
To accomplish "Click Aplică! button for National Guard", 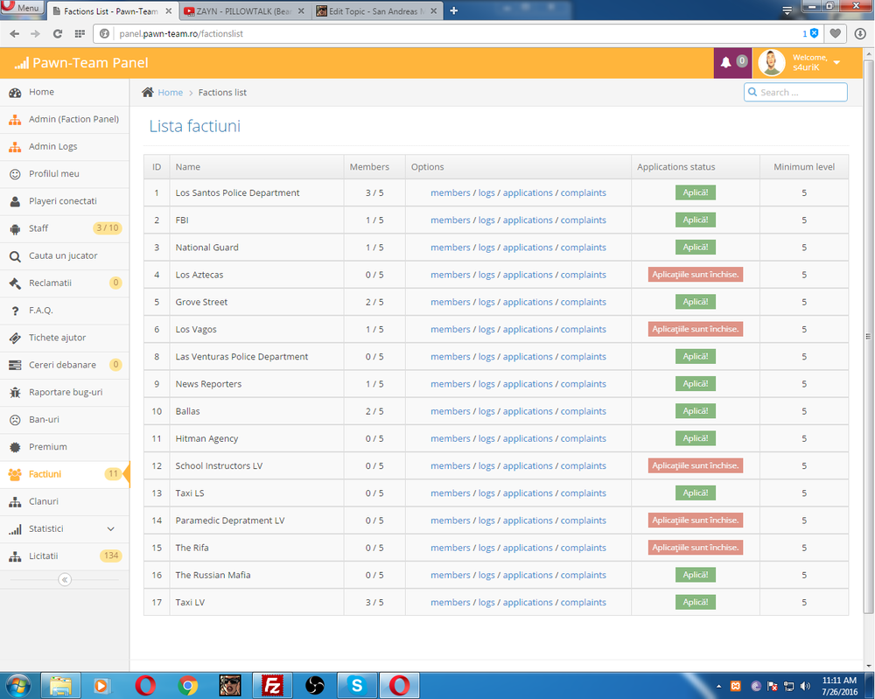I will pyautogui.click(x=696, y=247).
